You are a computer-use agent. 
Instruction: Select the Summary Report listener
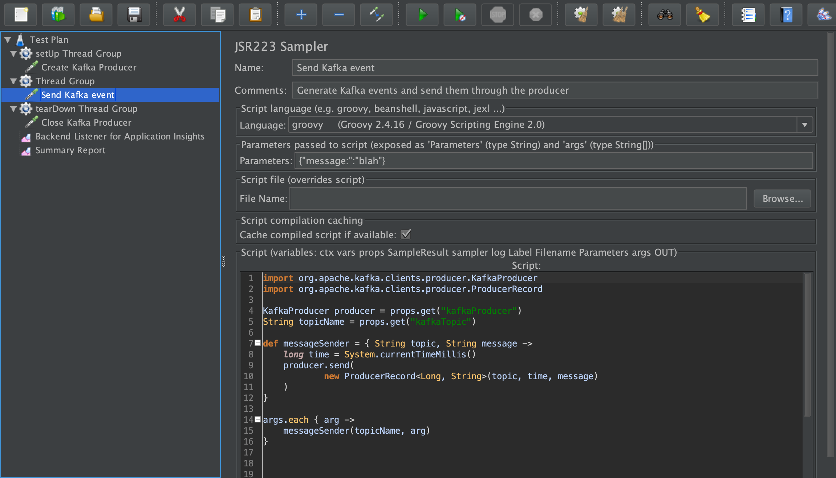70,150
